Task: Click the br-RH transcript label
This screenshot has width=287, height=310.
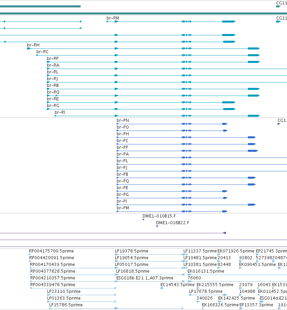Action: [33, 45]
